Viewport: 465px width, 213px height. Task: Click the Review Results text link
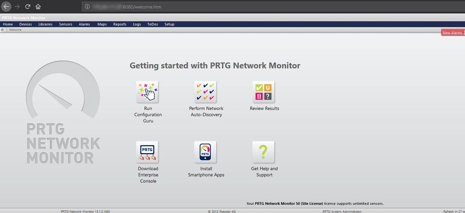pyautogui.click(x=265, y=108)
